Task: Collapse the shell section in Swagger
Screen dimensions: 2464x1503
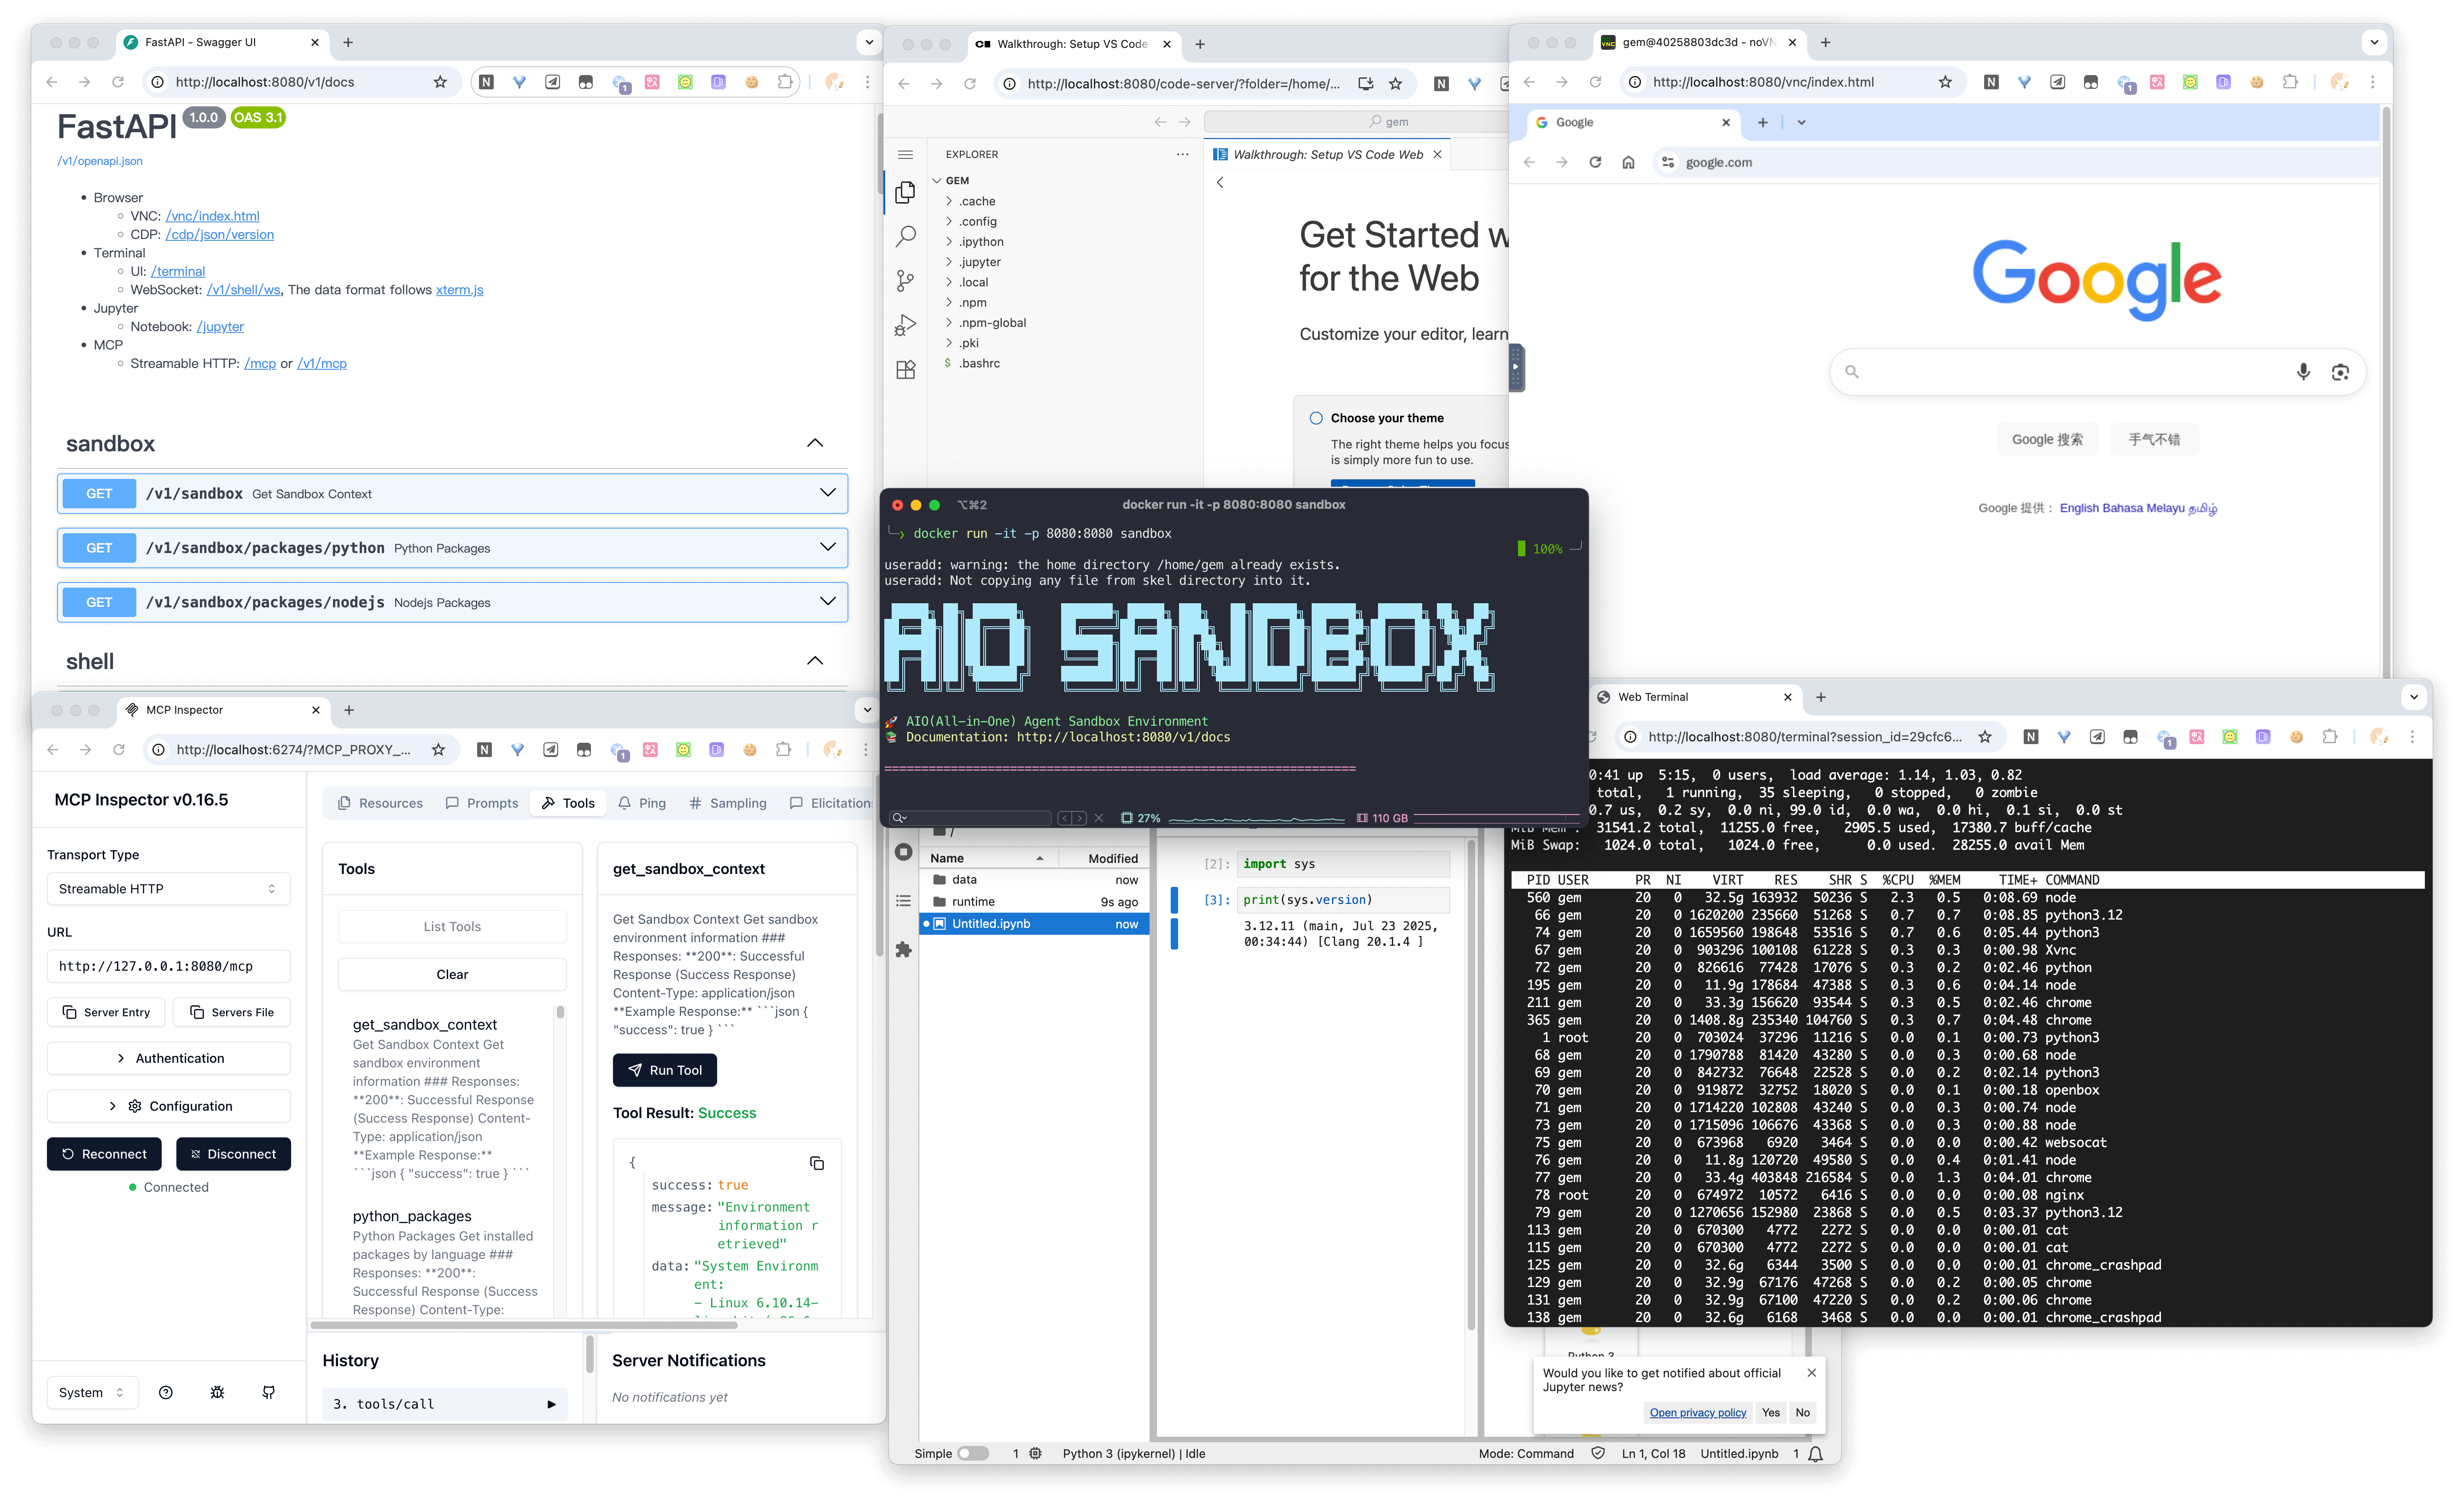Action: pos(815,661)
